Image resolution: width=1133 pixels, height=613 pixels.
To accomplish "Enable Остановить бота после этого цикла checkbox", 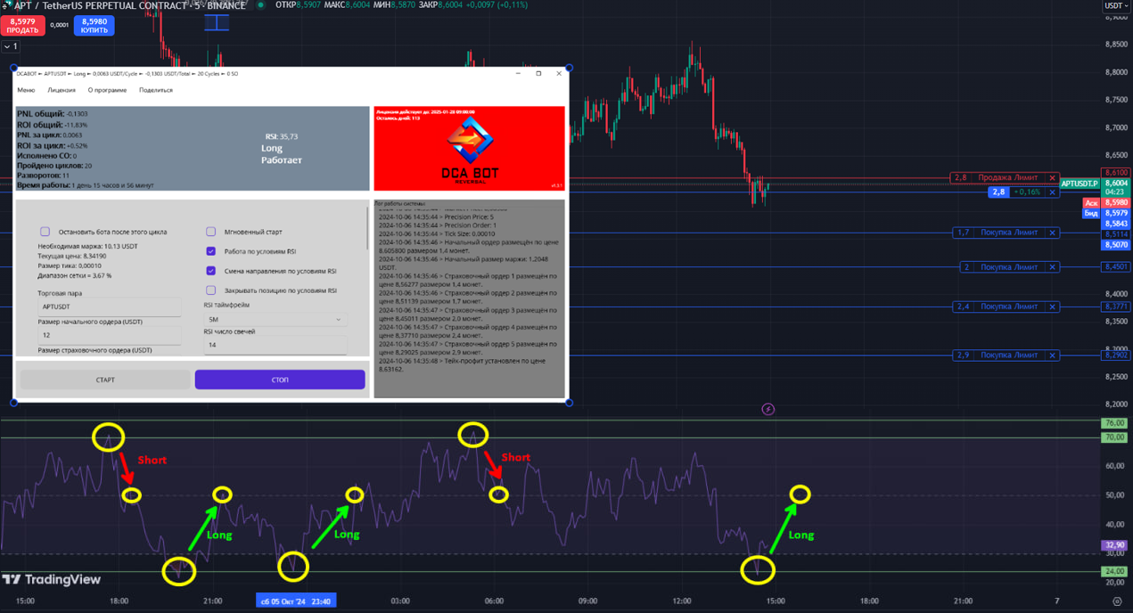I will point(45,232).
